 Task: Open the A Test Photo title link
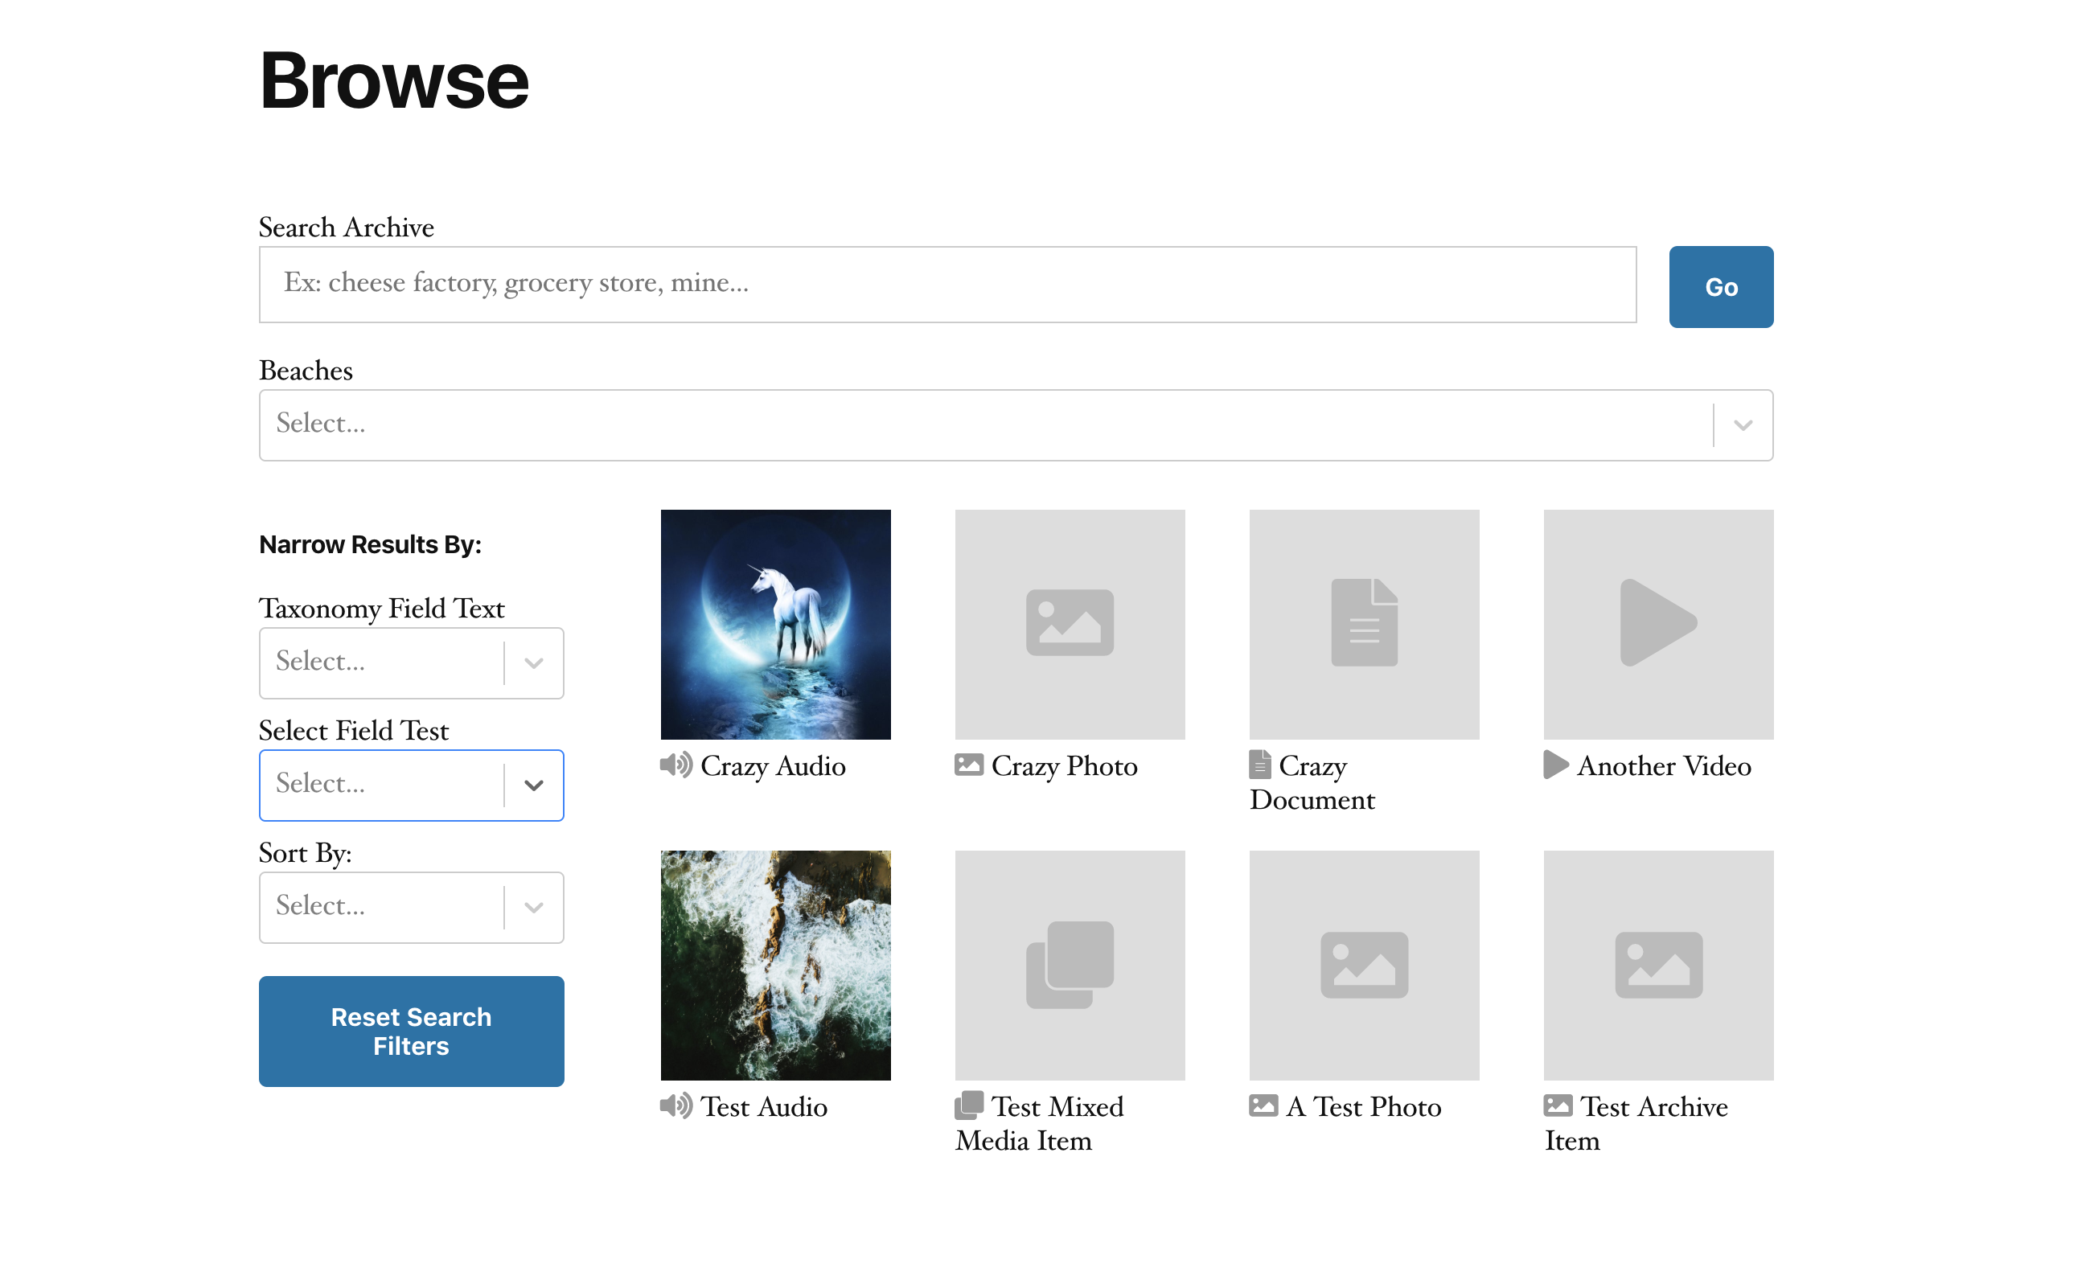pos(1363,1105)
